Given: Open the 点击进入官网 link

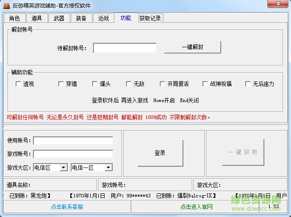Looking at the screenshot, I should [196, 207].
